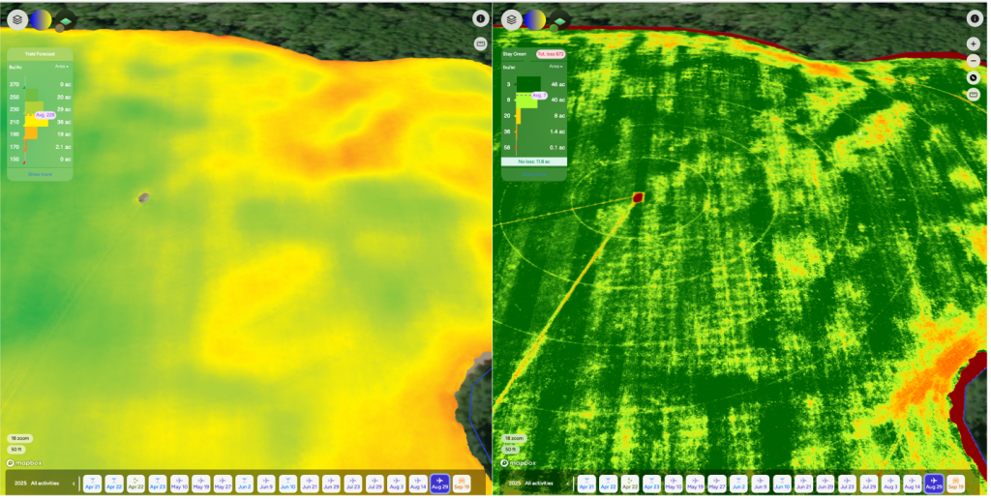Click Show more in Yield Forecast panel

(40, 174)
